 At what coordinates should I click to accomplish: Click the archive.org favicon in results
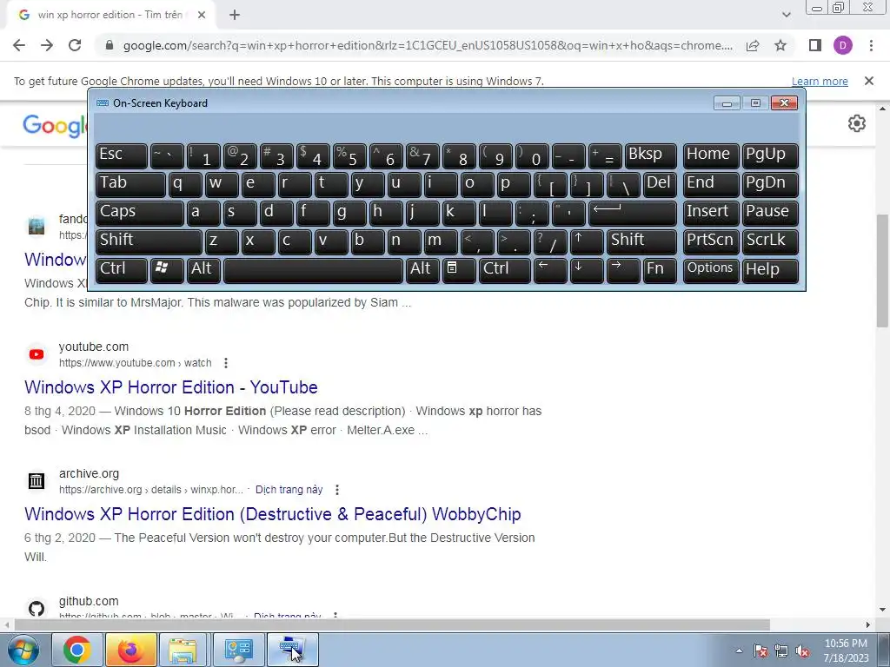pos(37,481)
